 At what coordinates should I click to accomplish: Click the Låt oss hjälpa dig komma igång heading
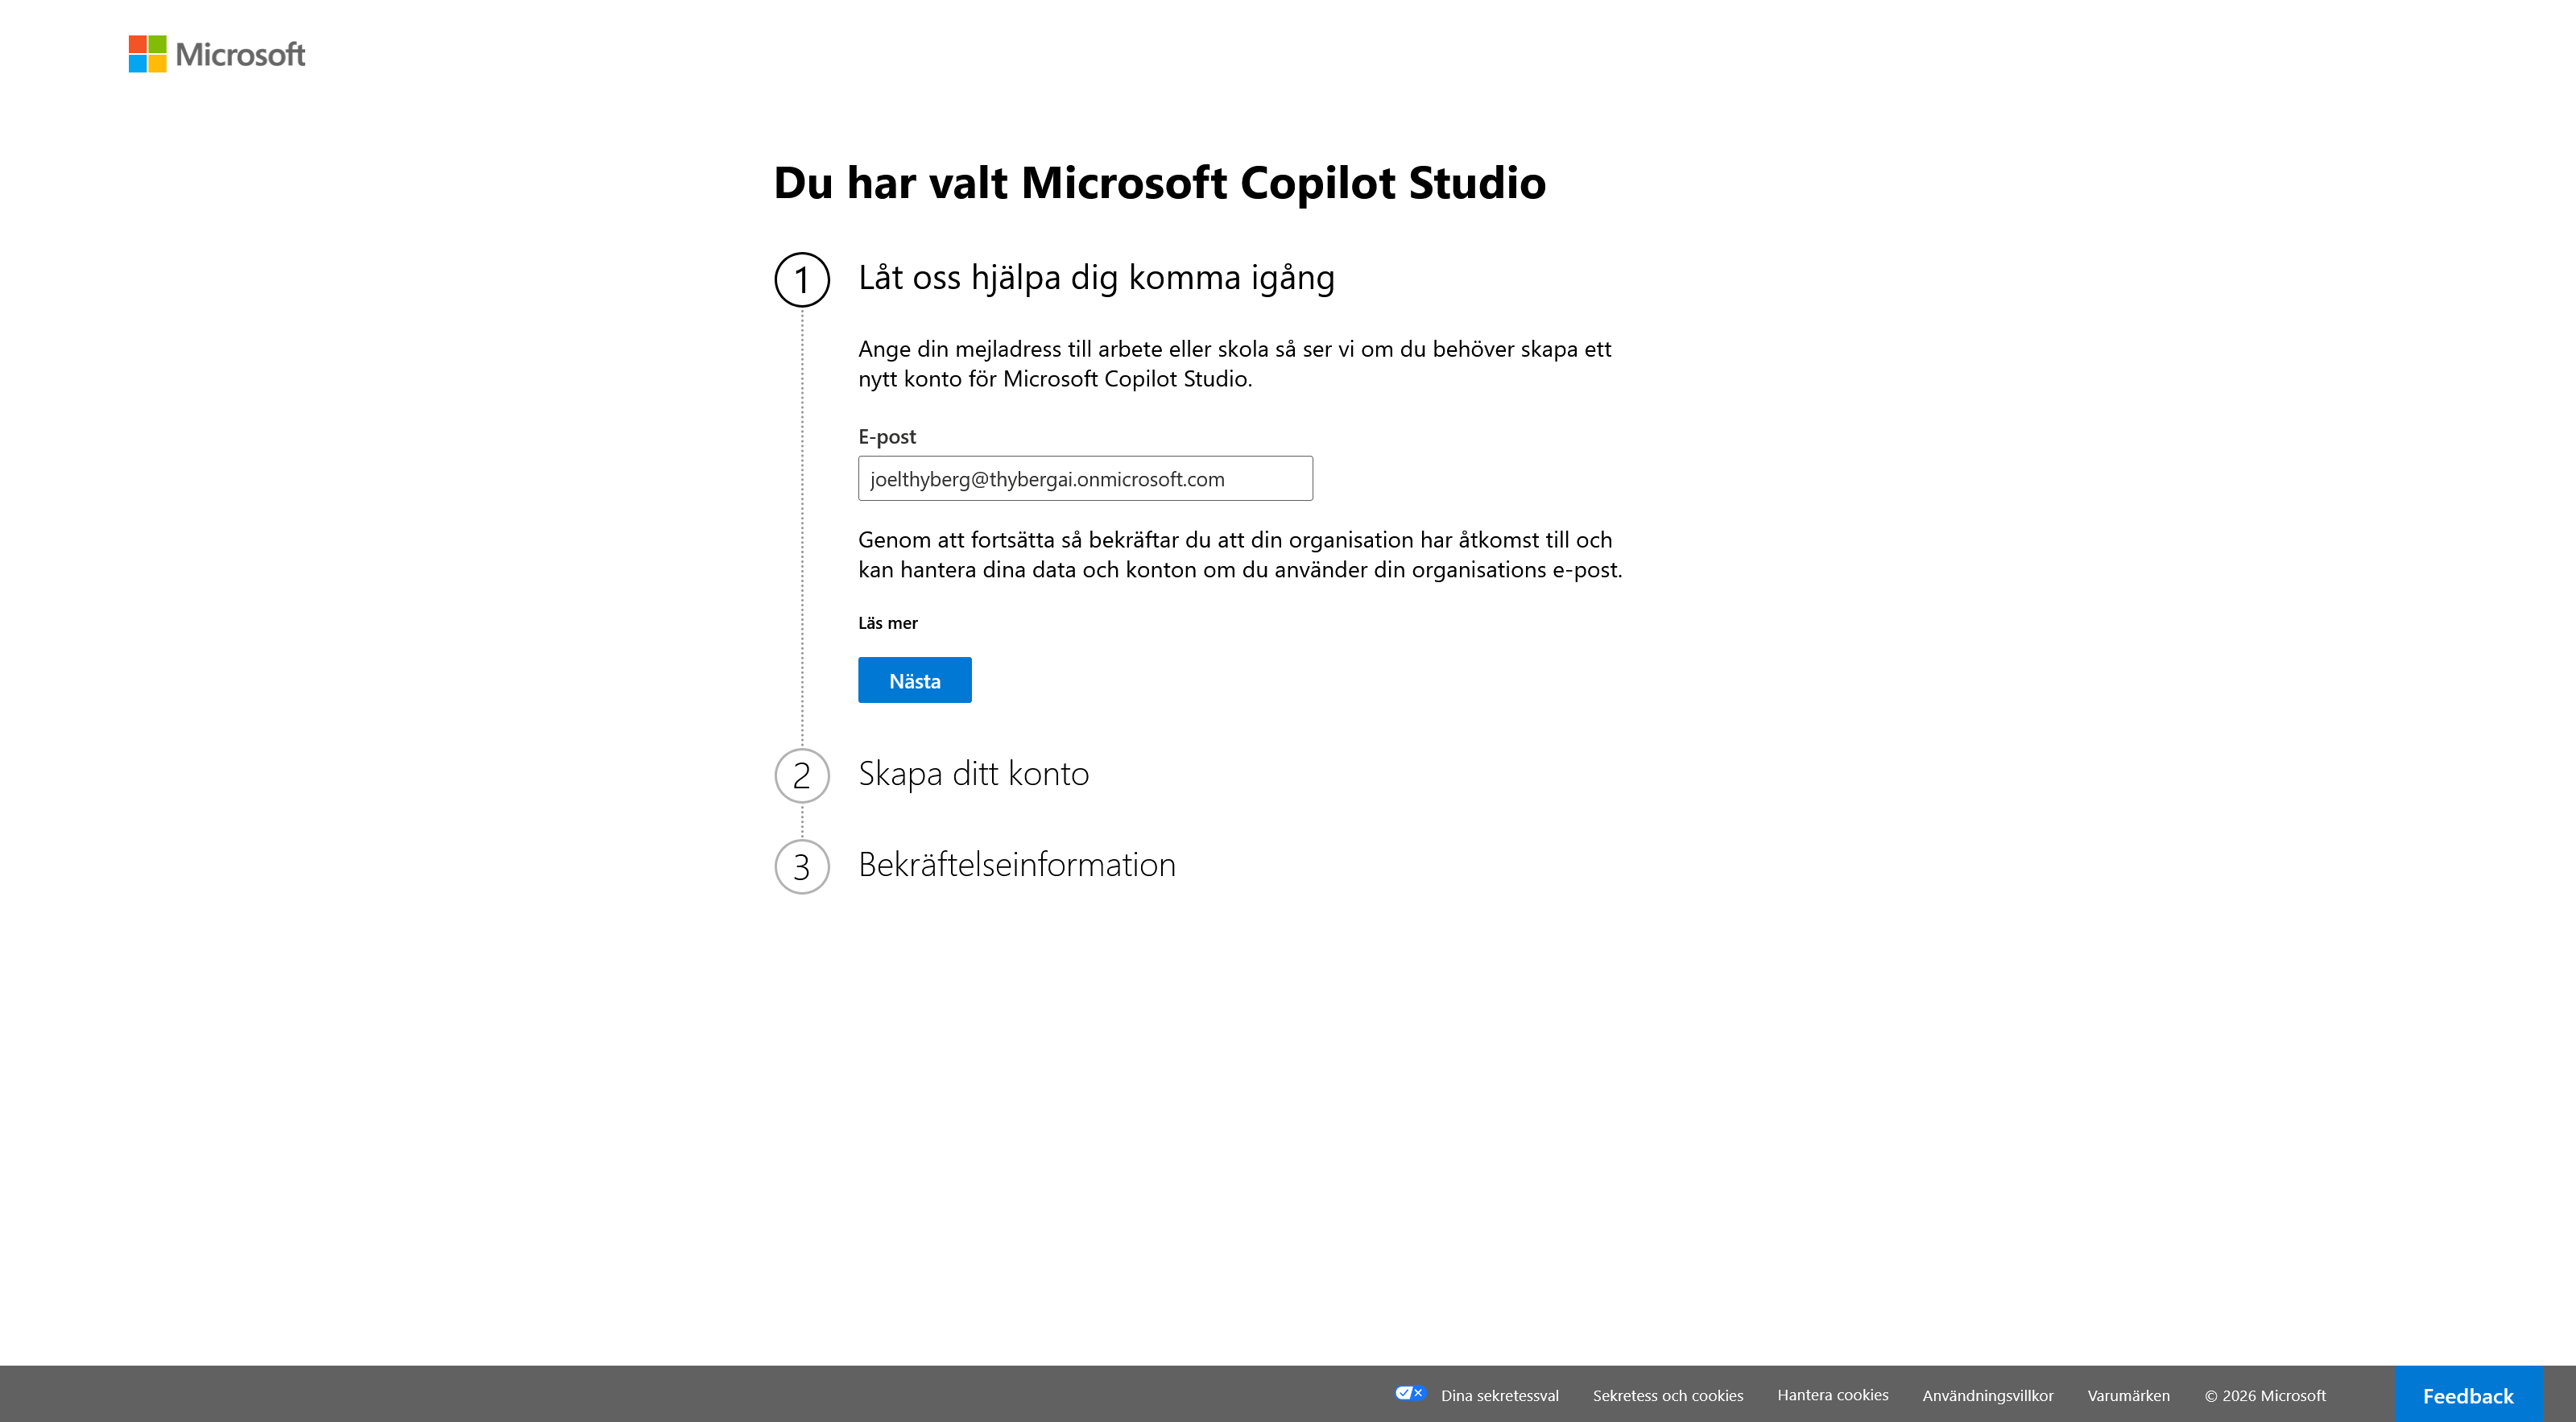tap(1096, 278)
